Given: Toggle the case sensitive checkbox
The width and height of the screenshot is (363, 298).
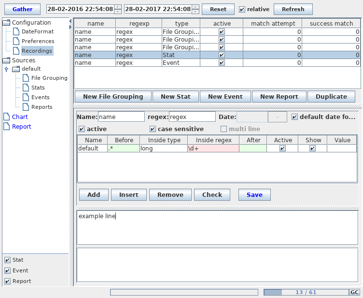Looking at the screenshot, I should 153,129.
